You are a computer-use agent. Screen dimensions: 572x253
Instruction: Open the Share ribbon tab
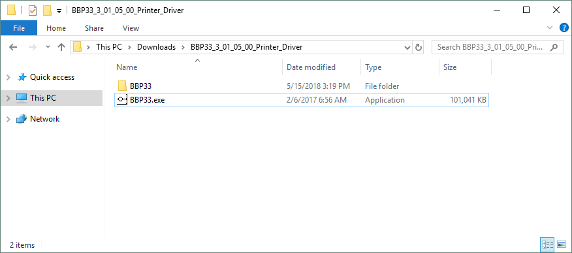pyautogui.click(x=94, y=28)
